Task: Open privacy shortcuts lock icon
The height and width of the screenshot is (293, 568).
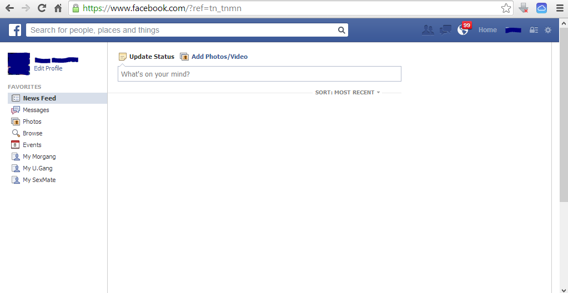Action: pos(534,30)
